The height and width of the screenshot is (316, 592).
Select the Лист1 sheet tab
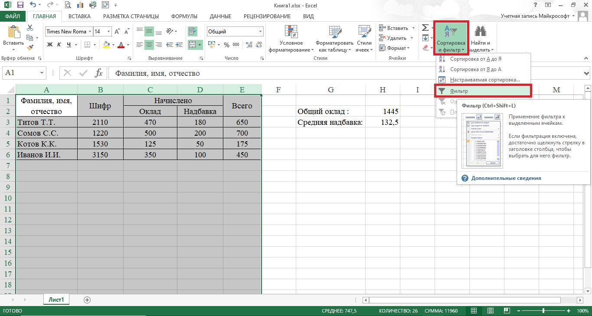tap(56, 300)
